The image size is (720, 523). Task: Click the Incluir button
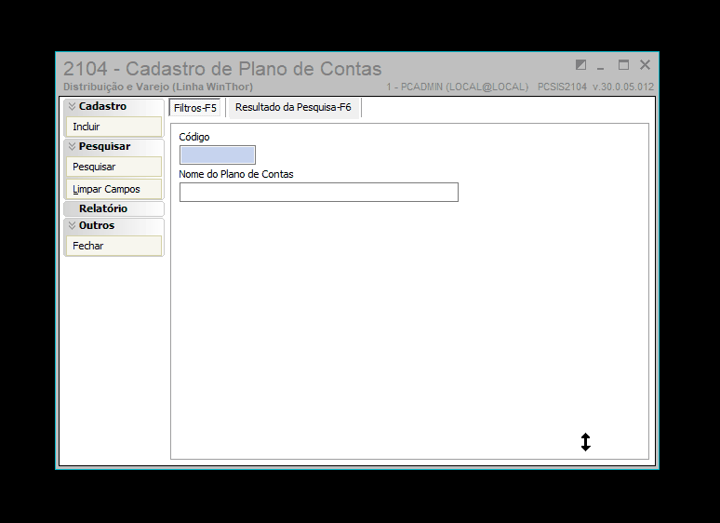point(113,127)
